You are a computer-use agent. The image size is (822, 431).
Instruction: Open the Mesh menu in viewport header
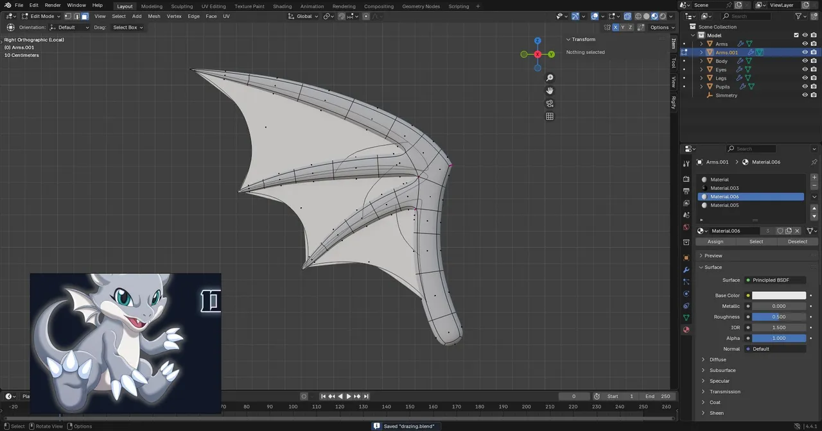[x=154, y=16]
